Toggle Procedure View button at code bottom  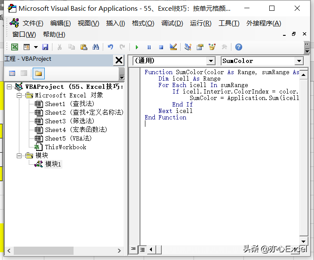133,249
